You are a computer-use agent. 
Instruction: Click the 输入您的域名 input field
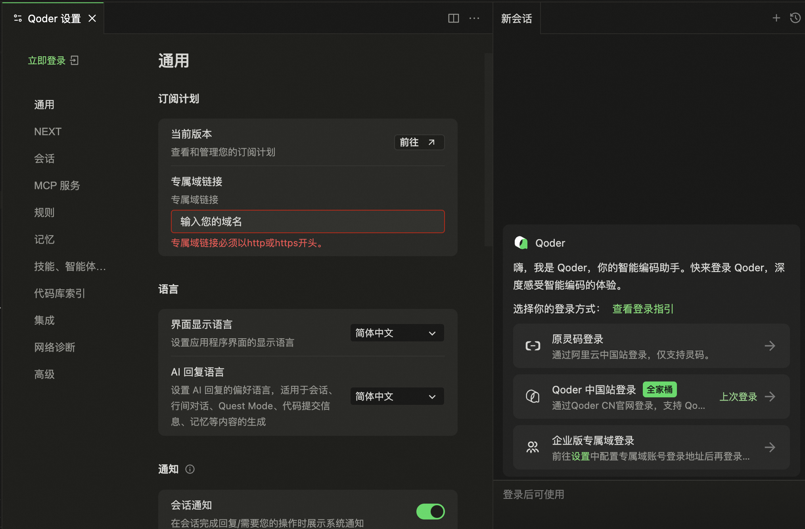(308, 221)
